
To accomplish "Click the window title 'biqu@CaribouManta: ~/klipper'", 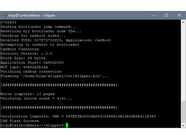I will click(x=32, y=15).
